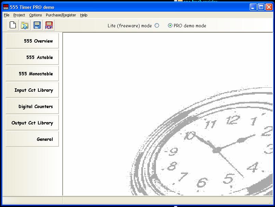
Task: Open the General section
Action: click(32, 139)
